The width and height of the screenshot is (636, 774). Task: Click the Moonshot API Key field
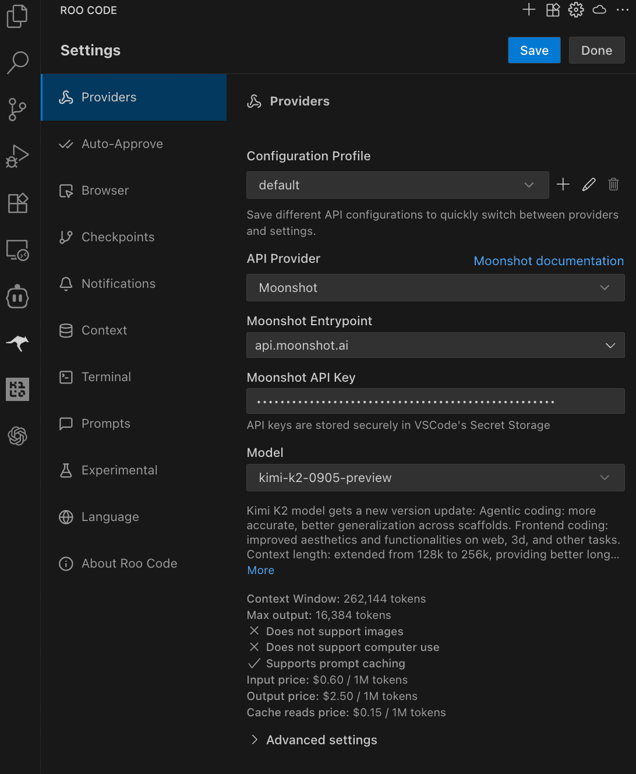435,401
